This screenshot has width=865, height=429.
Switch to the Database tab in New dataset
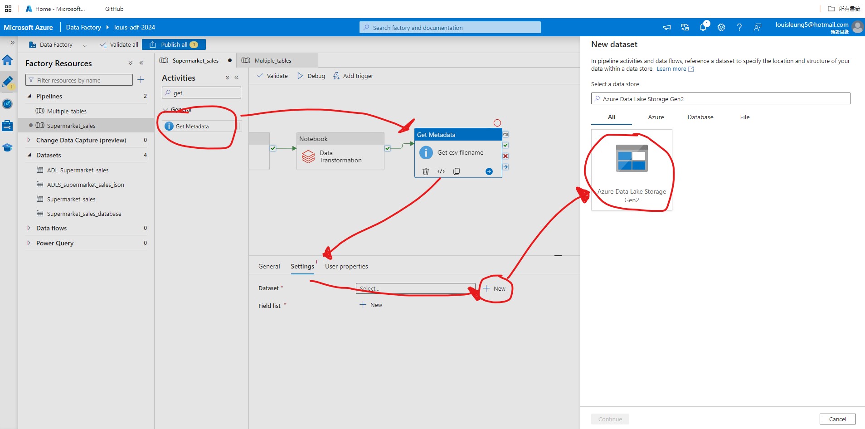[x=700, y=117]
